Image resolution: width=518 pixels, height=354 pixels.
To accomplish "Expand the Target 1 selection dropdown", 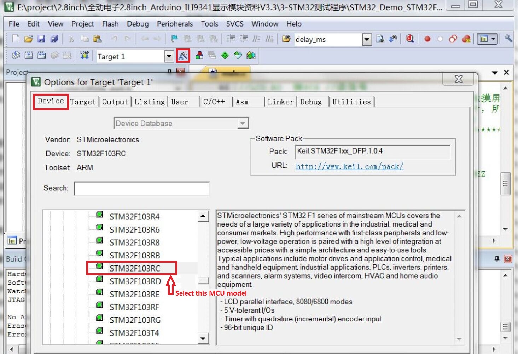I will pyautogui.click(x=169, y=56).
